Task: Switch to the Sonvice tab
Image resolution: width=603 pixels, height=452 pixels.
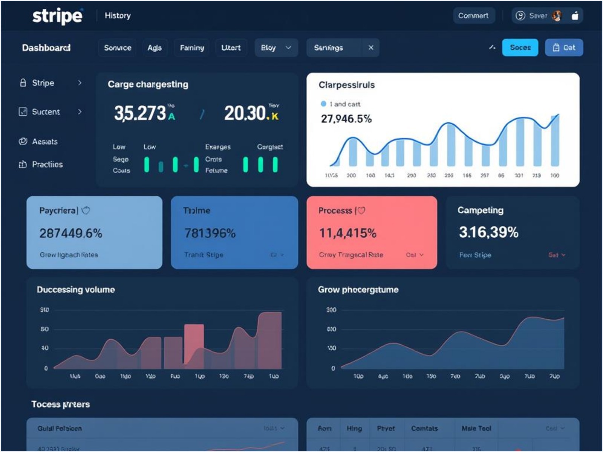Action: tap(118, 48)
